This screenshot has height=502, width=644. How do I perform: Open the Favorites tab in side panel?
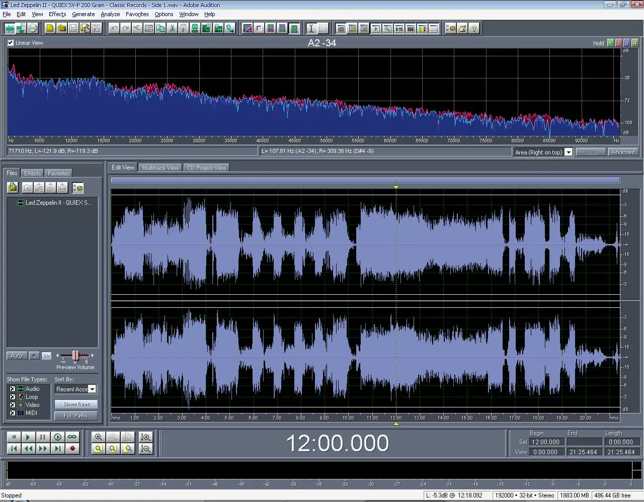[58, 174]
